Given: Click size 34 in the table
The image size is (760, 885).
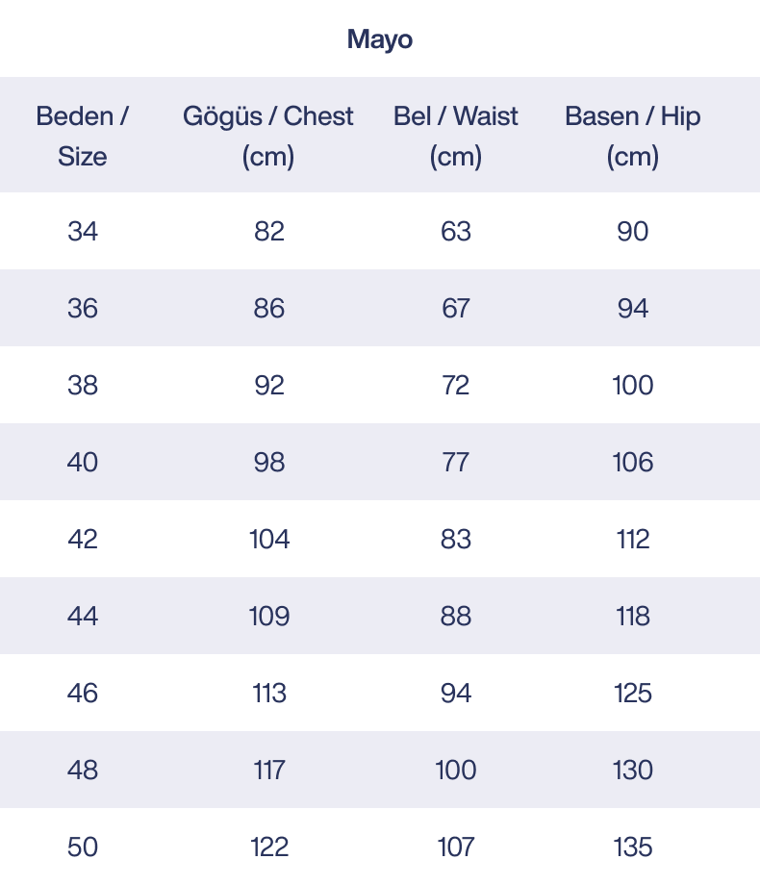Looking at the screenshot, I should pyautogui.click(x=83, y=232).
